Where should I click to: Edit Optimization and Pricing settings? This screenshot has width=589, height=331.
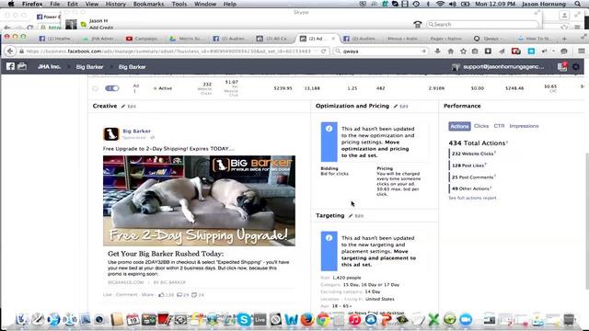coord(401,107)
